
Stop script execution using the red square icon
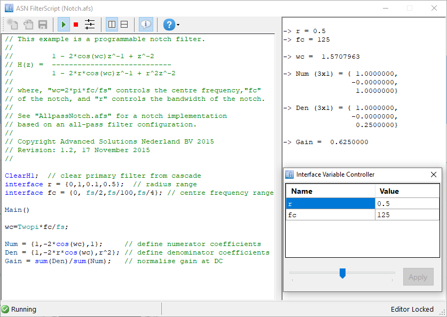(x=76, y=24)
